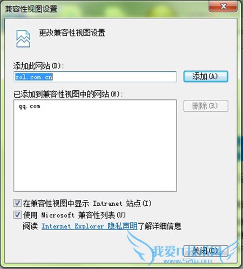
Task: Click the 删除(R) button
Action: coord(206,106)
